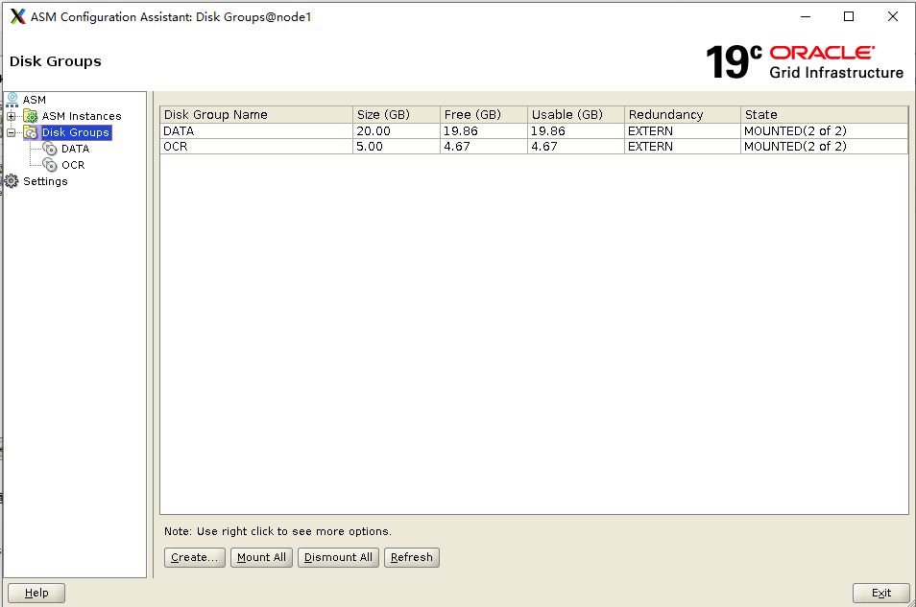The width and height of the screenshot is (916, 607).
Task: Maximize the ASM Configuration Assistant window
Action: point(849,16)
